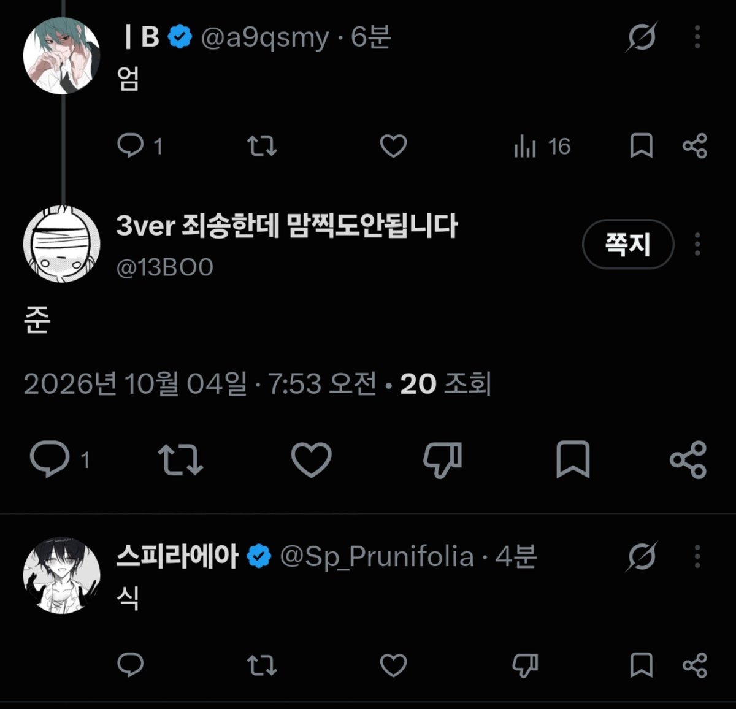
Task: Click Grok icon on 스피라에아 reply
Action: [x=642, y=556]
